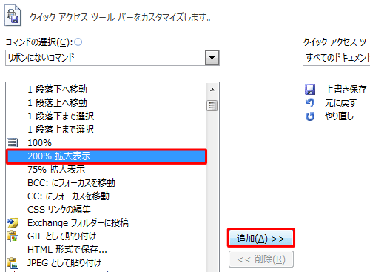Select the 75% 拡大表示 command
Image resolution: width=370 pixels, height=272 pixels.
pos(56,170)
